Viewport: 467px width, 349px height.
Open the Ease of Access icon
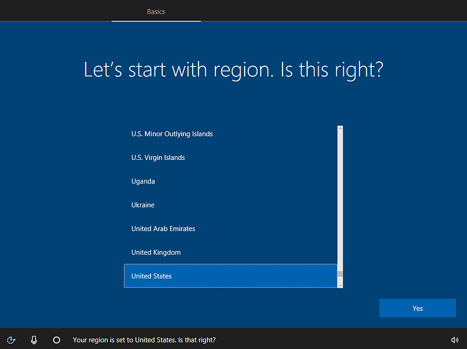tap(11, 340)
